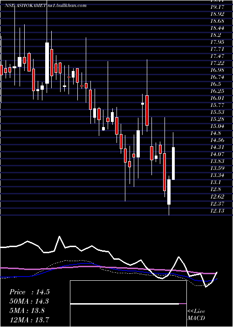
Task: Click the <<Live label
Action: click(x=196, y=312)
